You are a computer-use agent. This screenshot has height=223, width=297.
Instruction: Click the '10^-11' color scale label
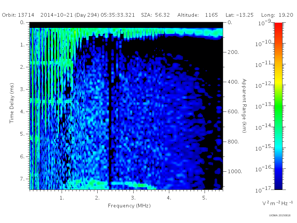(264, 64)
